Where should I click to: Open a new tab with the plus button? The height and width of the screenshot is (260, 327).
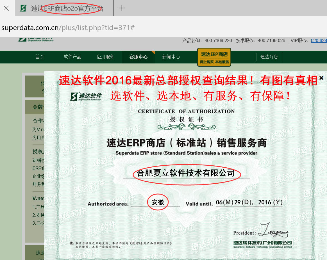click(122, 8)
